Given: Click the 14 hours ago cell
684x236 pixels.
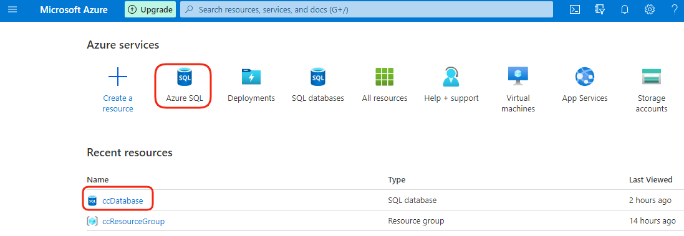Looking at the screenshot, I should point(652,221).
